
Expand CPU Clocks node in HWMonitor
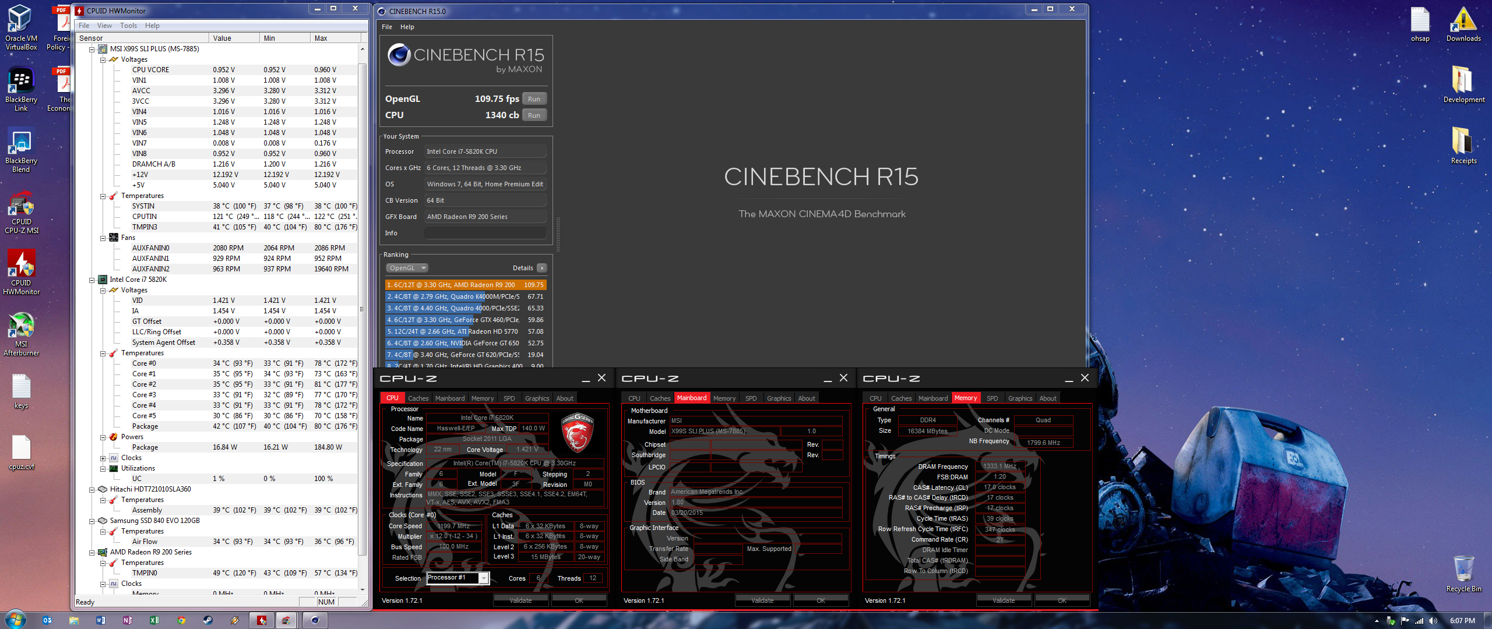pos(103,458)
